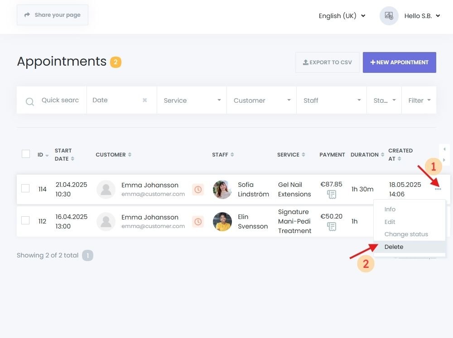Image resolution: width=453 pixels, height=338 pixels.
Task: Click the search magnifier icon in Quick search
Action: tap(29, 100)
